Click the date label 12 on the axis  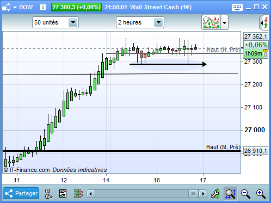pos(64,180)
